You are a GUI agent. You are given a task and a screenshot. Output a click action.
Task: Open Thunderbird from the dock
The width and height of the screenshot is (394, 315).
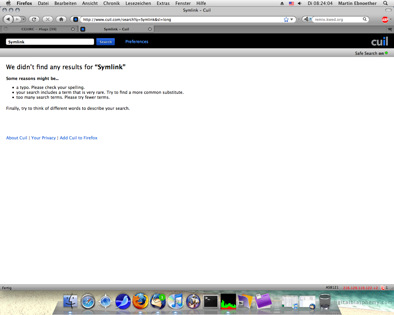pyautogui.click(x=158, y=301)
